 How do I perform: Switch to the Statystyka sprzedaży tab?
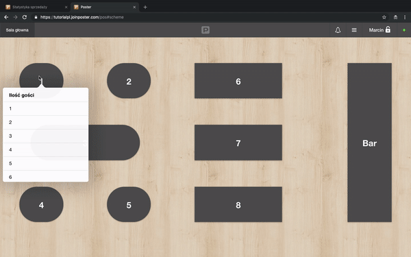[x=36, y=8]
